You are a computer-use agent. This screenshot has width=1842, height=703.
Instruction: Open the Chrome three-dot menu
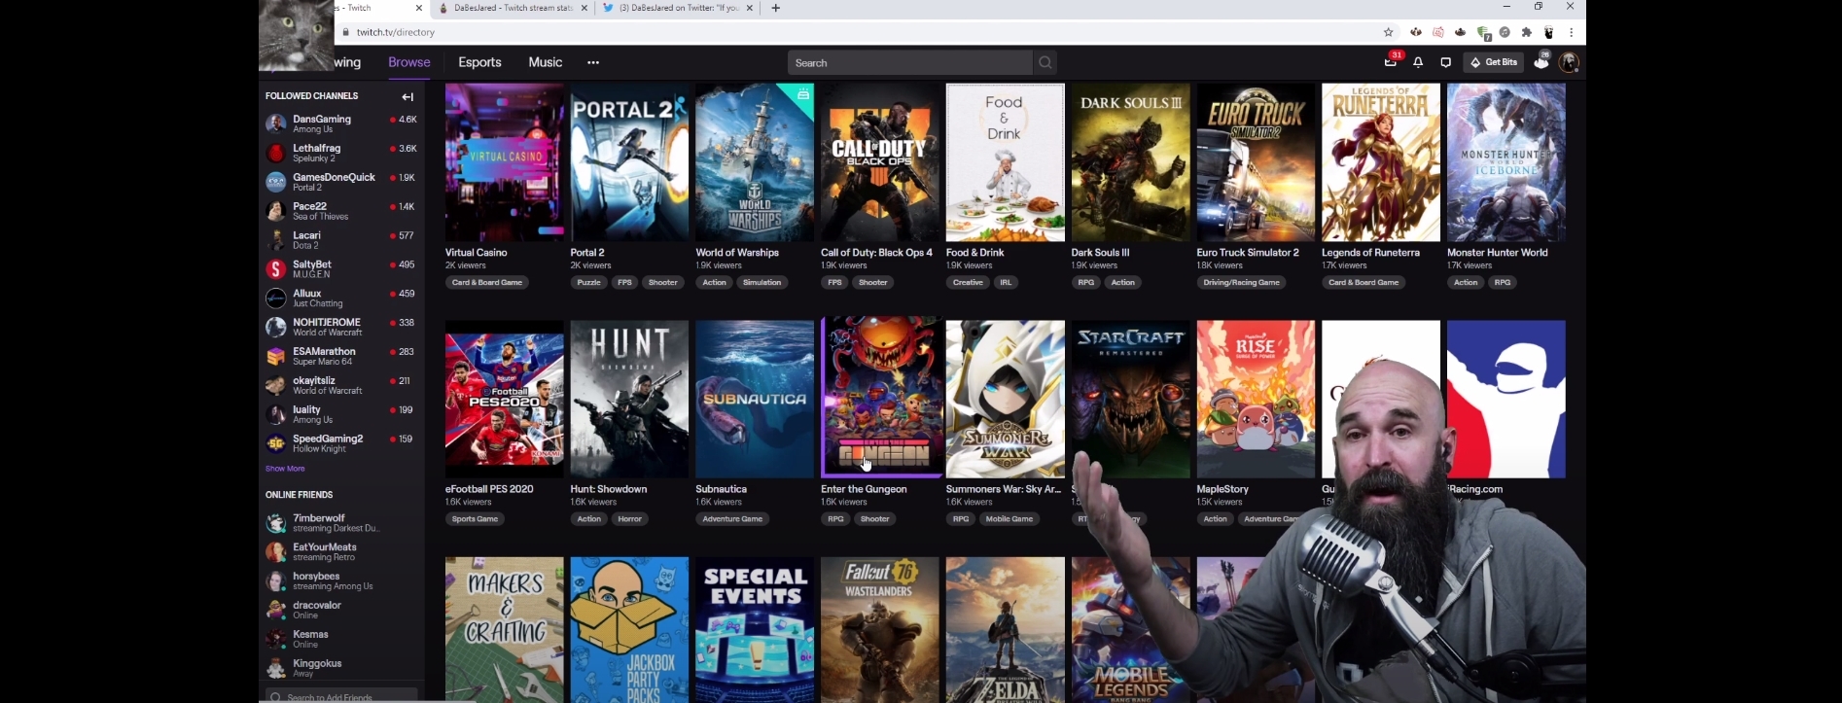coord(1571,32)
